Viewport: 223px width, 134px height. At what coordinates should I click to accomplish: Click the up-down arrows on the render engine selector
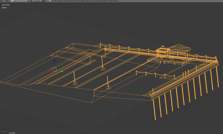[45, 1]
